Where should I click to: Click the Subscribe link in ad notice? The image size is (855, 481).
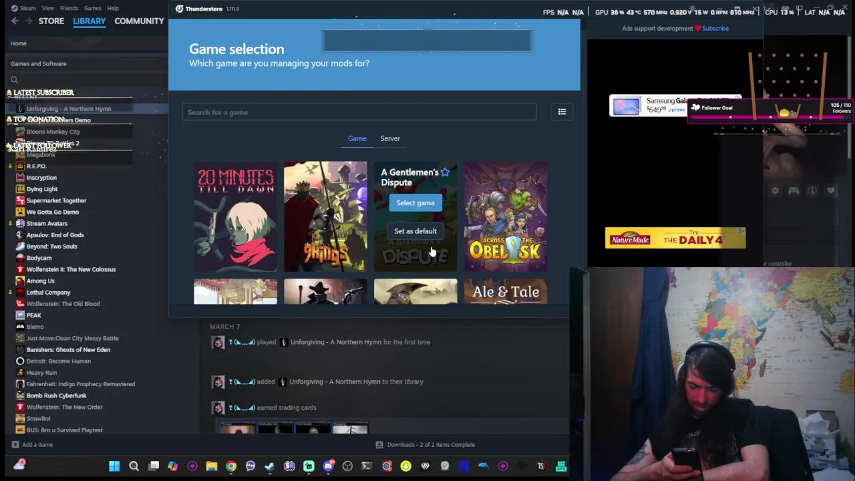coord(715,28)
